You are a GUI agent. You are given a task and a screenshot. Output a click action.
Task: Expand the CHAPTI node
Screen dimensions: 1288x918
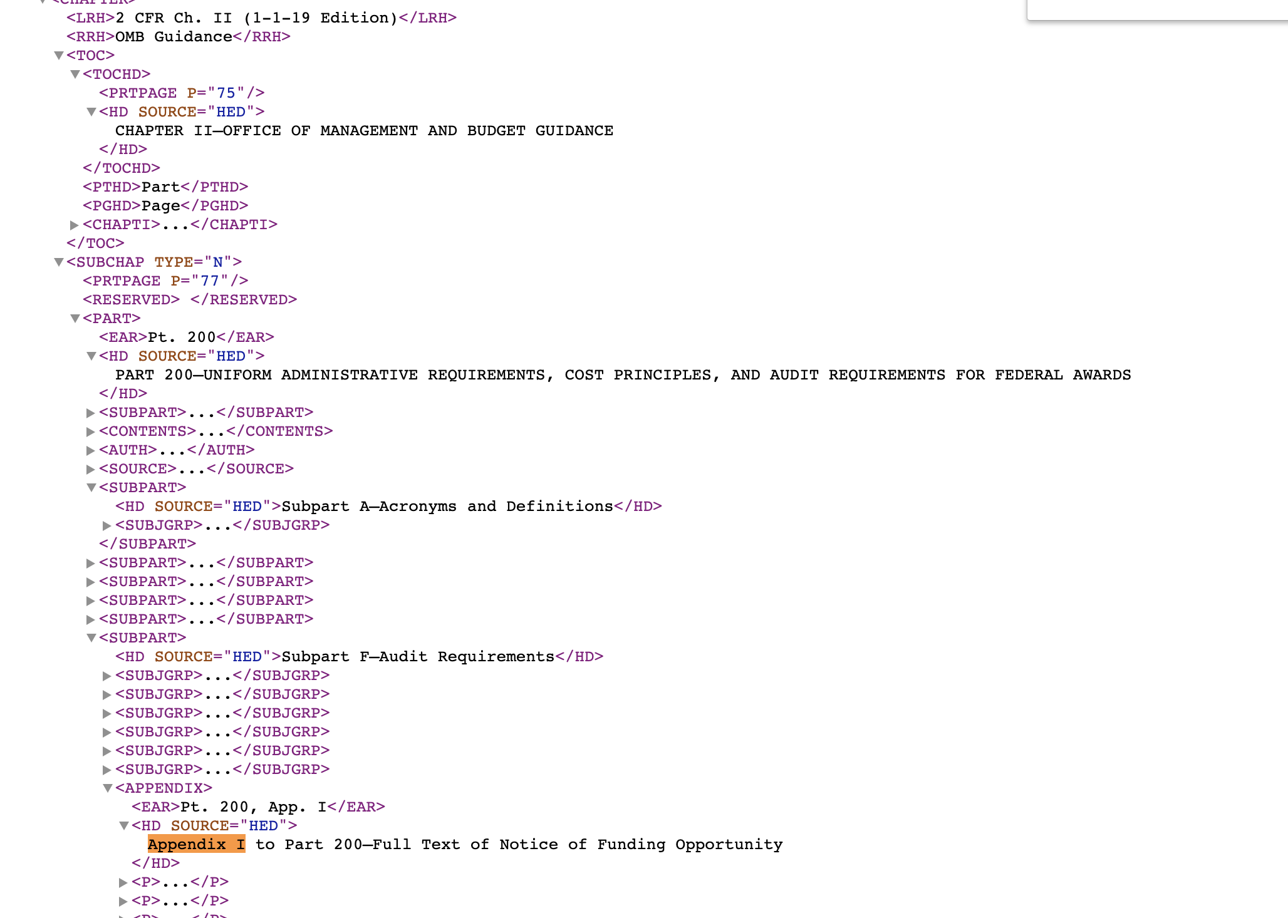75,225
